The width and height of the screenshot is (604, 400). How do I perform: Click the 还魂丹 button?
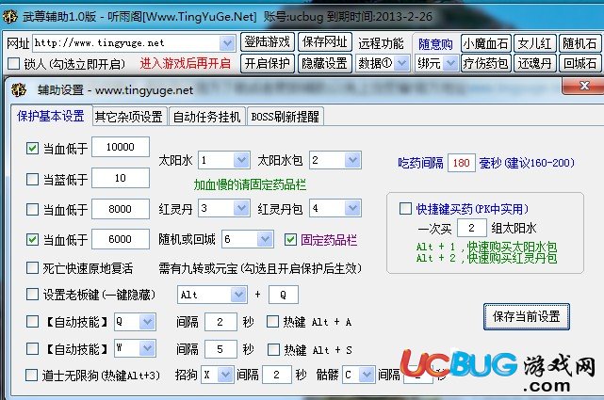(x=534, y=63)
